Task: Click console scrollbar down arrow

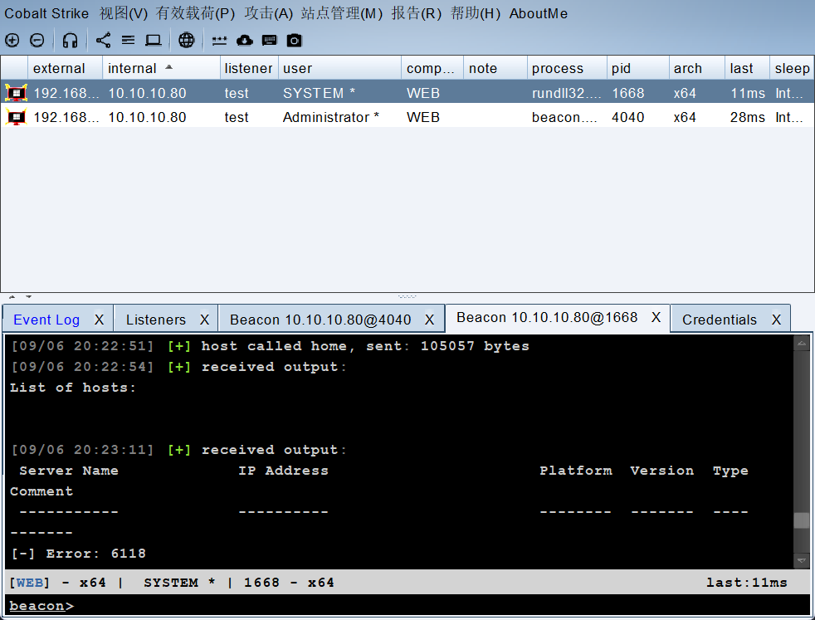Action: (802, 560)
